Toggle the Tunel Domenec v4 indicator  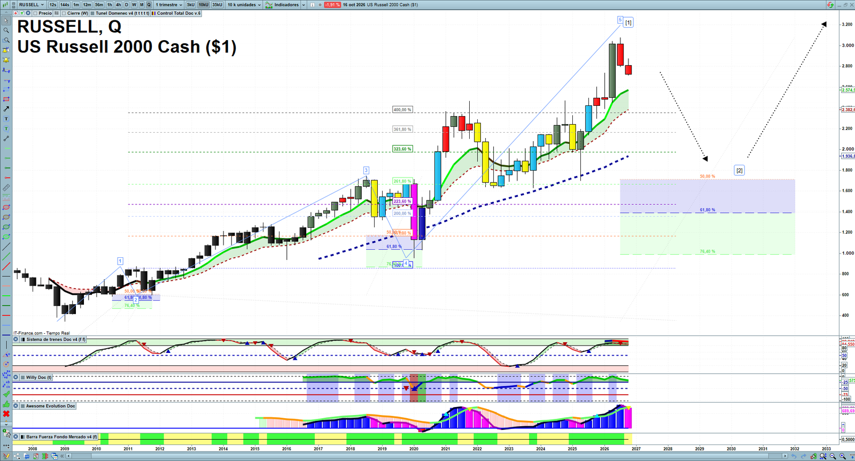tap(92, 13)
